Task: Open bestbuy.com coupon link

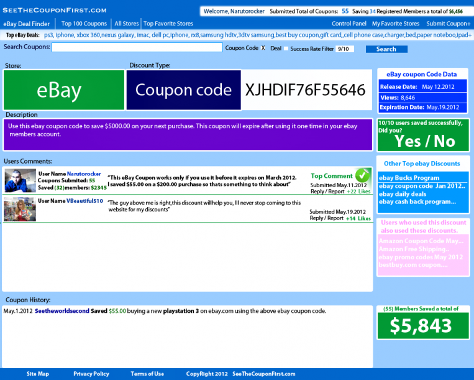Action: click(413, 265)
